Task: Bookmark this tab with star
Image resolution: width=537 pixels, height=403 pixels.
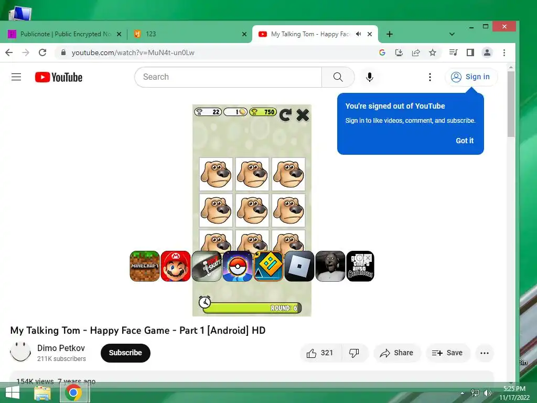Action: 433,52
